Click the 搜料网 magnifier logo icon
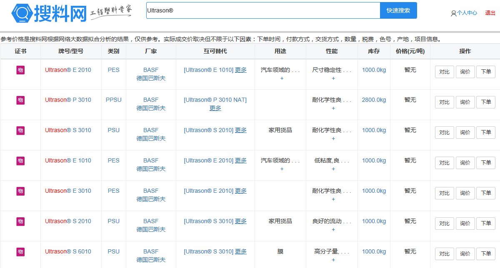This screenshot has height=268, width=500. [x=22, y=13]
